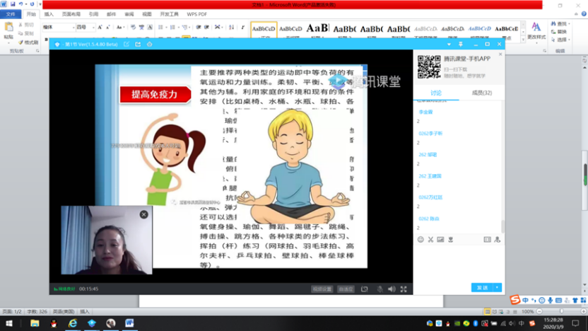
Task: Open the Word app in taskbar
Action: [129, 323]
